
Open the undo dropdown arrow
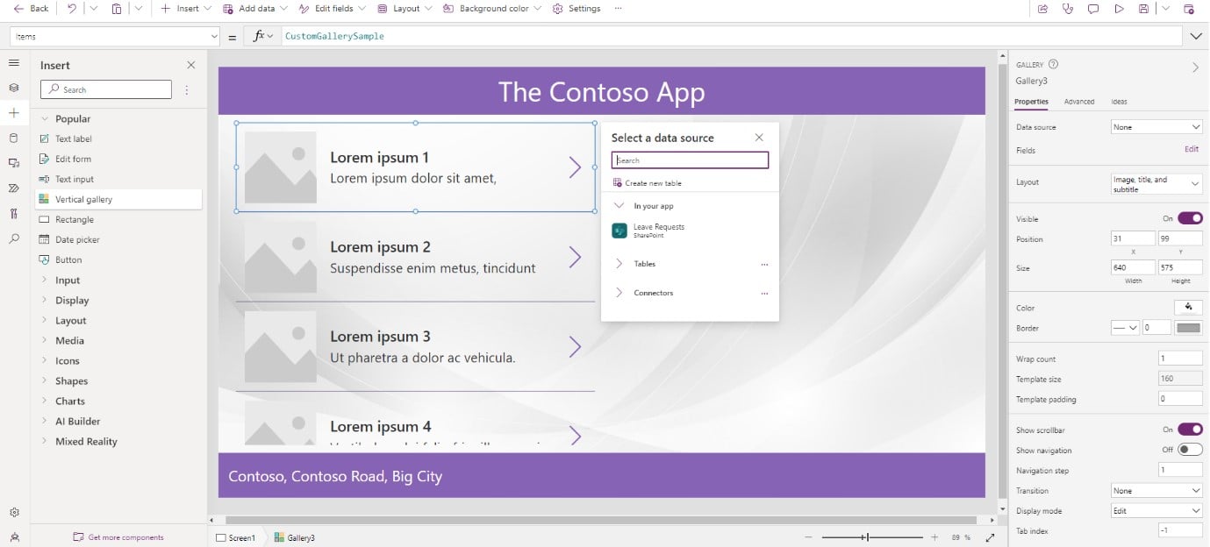(93, 9)
